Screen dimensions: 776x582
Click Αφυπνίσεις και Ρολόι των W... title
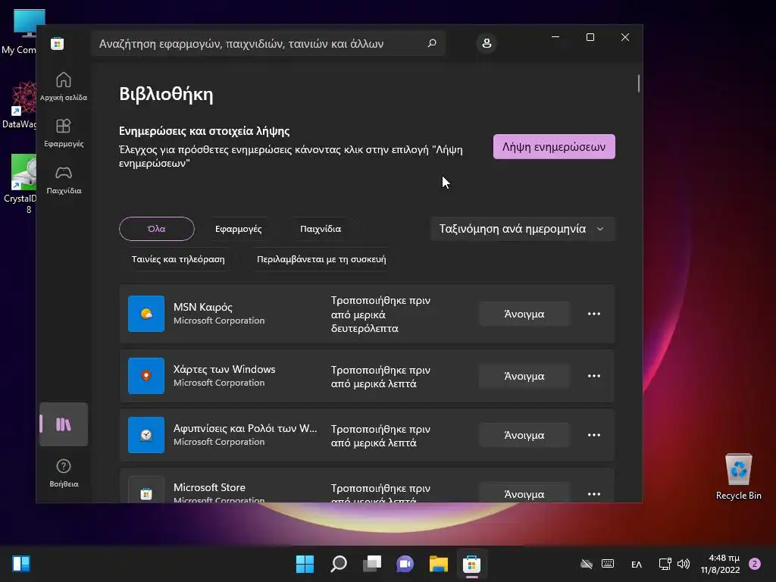tap(245, 428)
